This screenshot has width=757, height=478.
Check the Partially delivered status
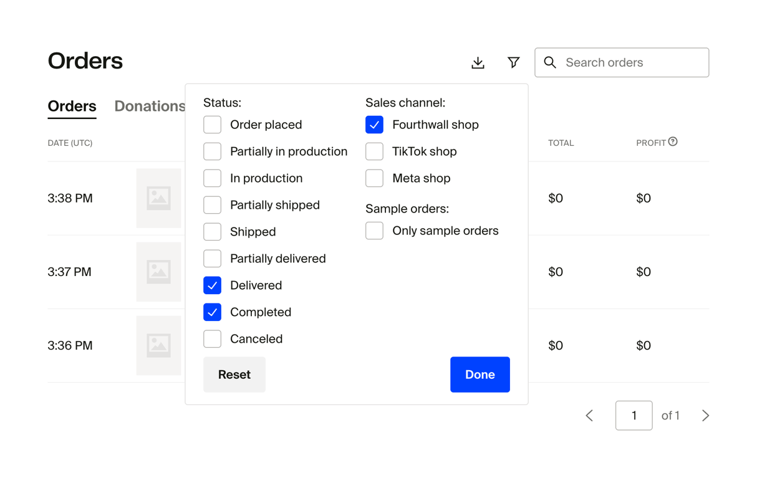coord(212,259)
